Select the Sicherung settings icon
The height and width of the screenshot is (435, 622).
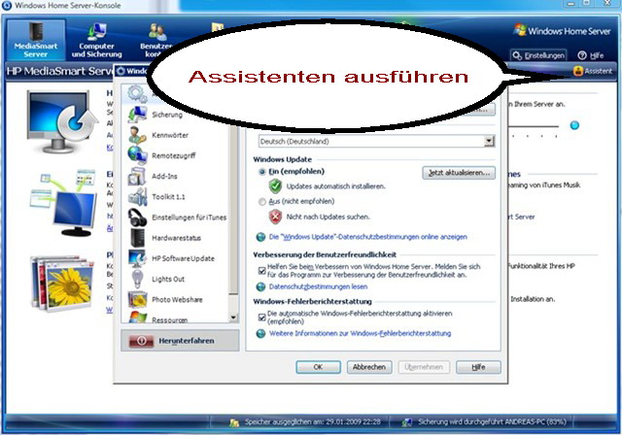tap(137, 115)
